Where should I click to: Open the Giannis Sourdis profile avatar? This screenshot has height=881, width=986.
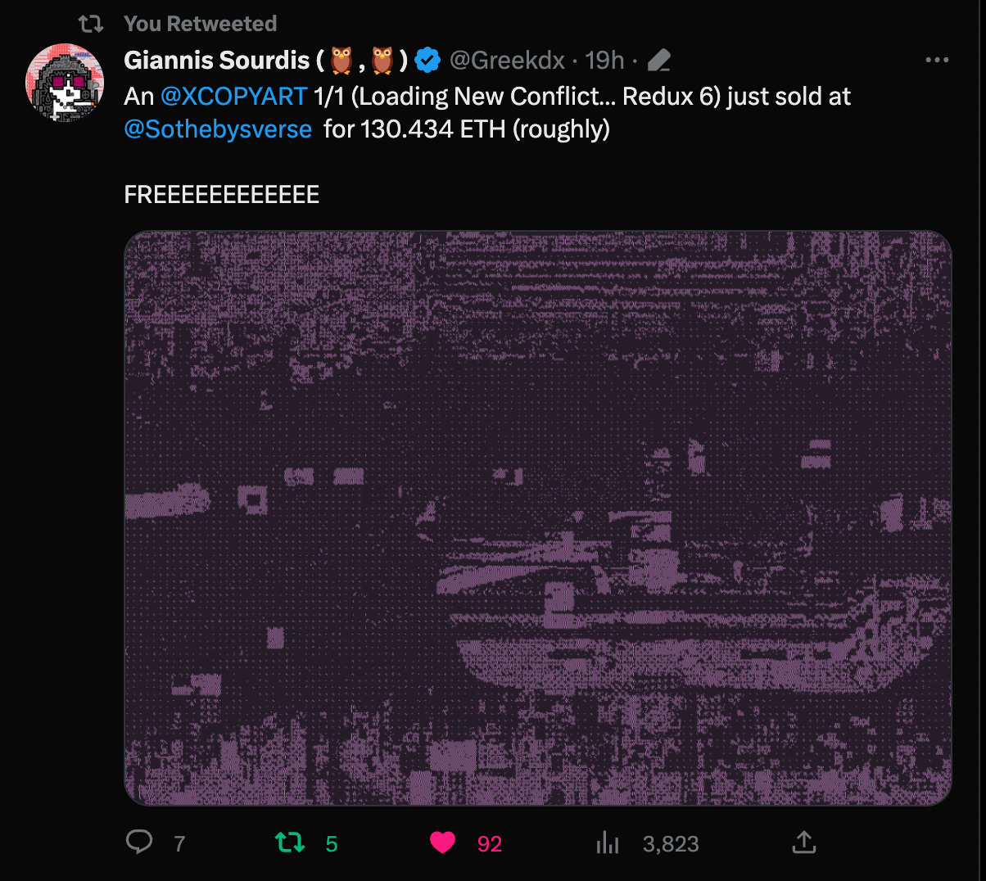pos(65,83)
